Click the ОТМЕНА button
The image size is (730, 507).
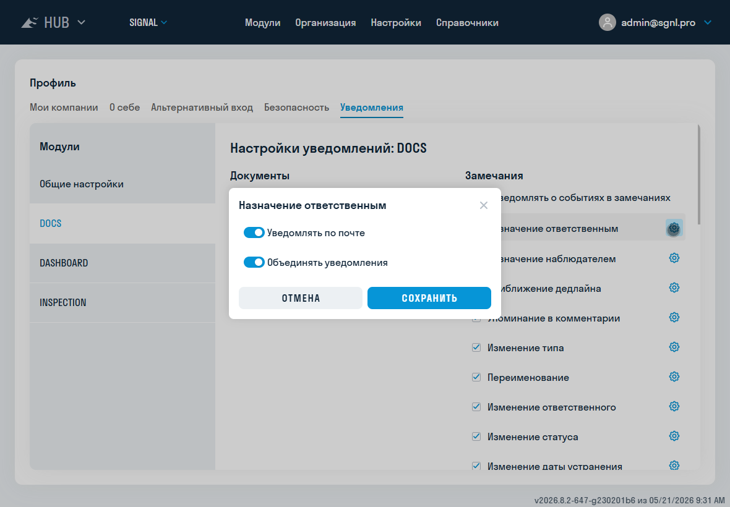coord(300,297)
